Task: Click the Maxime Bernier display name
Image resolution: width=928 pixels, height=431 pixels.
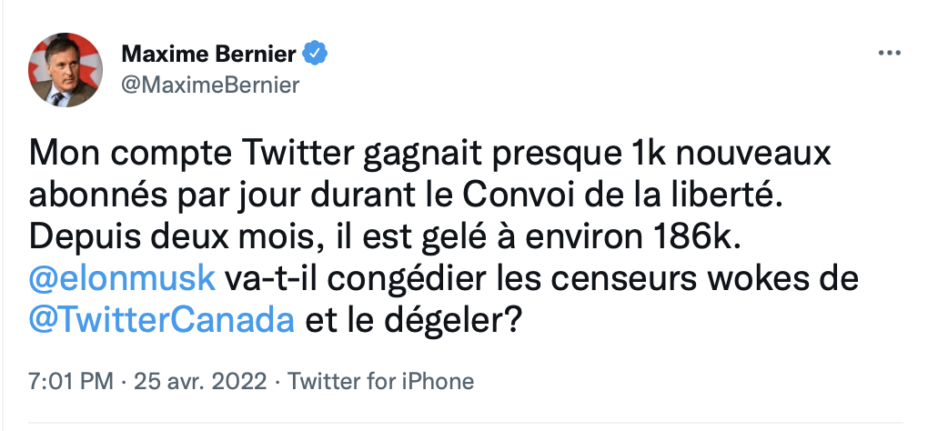Action: (209, 55)
